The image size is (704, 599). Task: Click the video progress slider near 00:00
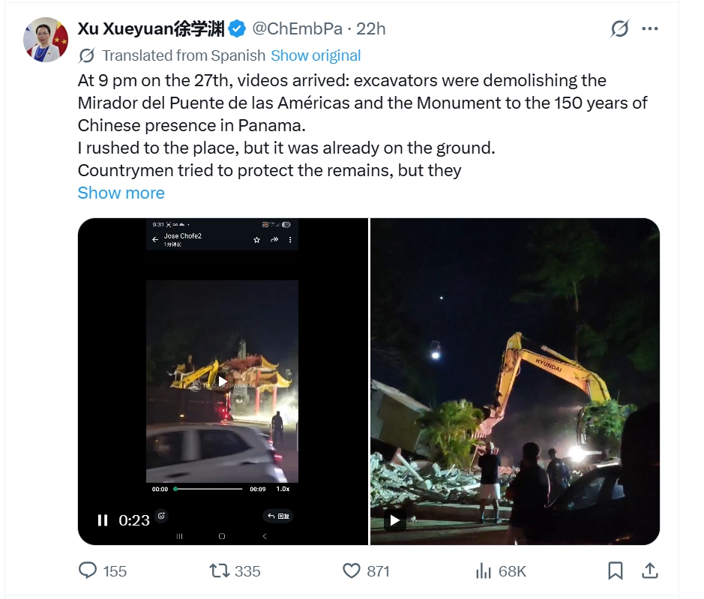coord(175,488)
